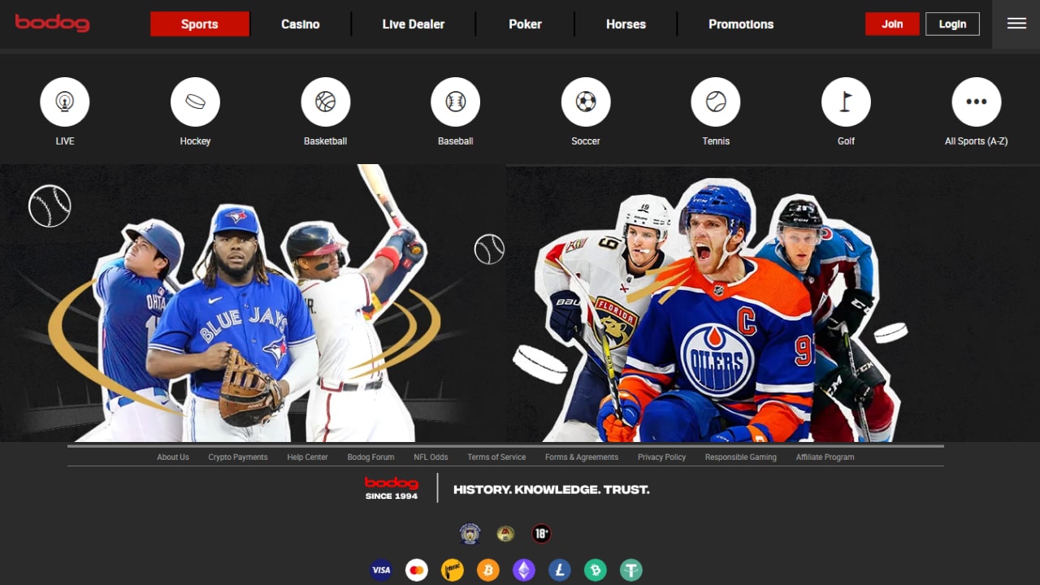The width and height of the screenshot is (1040, 585).
Task: Click the All Sports (A-Z) label text
Action: [x=976, y=141]
